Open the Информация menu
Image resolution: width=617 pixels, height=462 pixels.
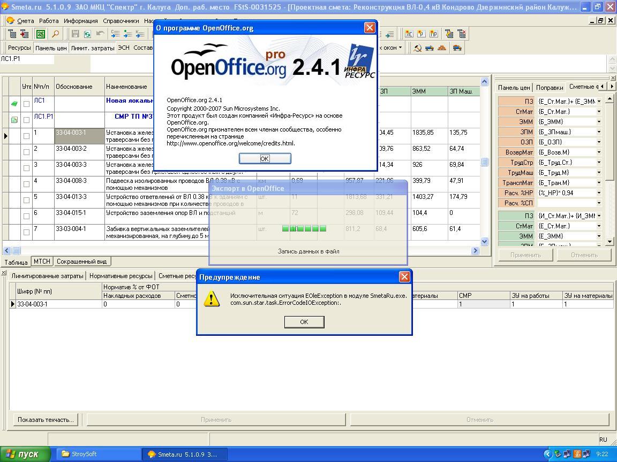coord(81,21)
